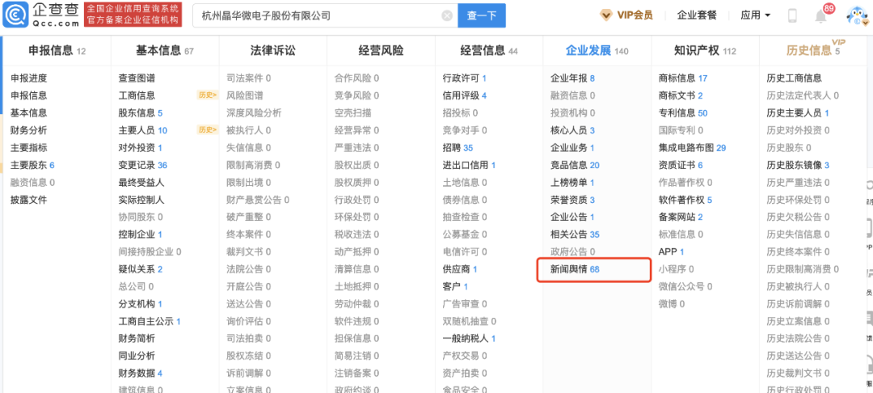The height and width of the screenshot is (393, 873).
Task: Expand the 应用 dropdown menu
Action: (755, 15)
